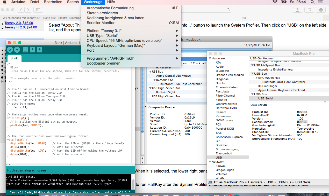Click the Arduino Open sketch icon
Image resolution: width=329 pixels, height=196 pixels.
pos(32,50)
